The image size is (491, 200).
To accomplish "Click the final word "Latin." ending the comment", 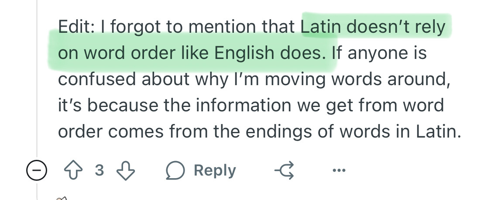I will pyautogui.click(x=439, y=132).
